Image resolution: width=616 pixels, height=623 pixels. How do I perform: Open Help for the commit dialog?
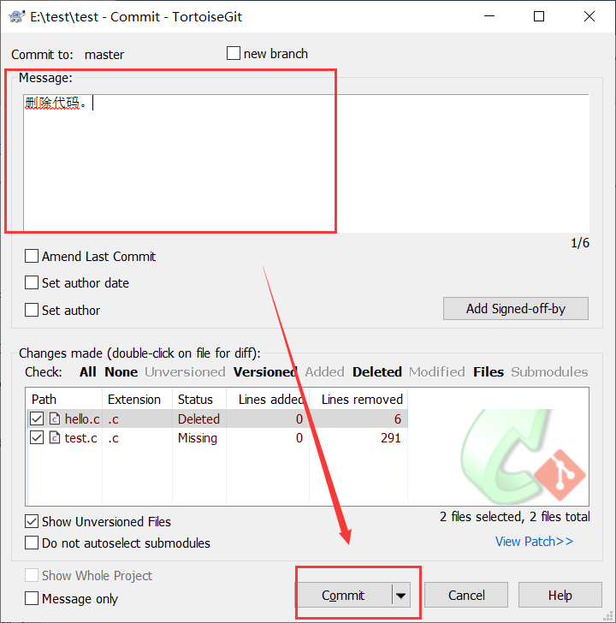point(560,596)
